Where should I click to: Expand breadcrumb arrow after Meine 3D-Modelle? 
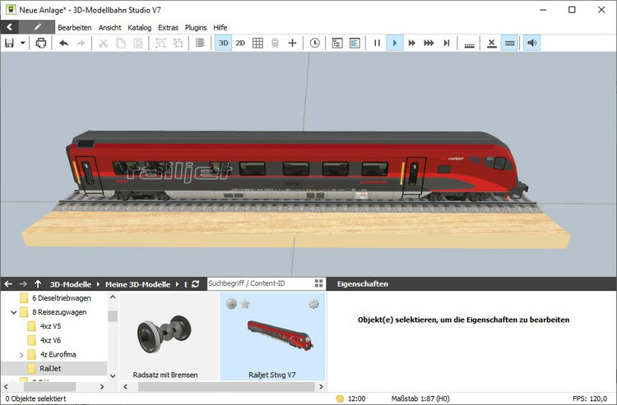(177, 284)
